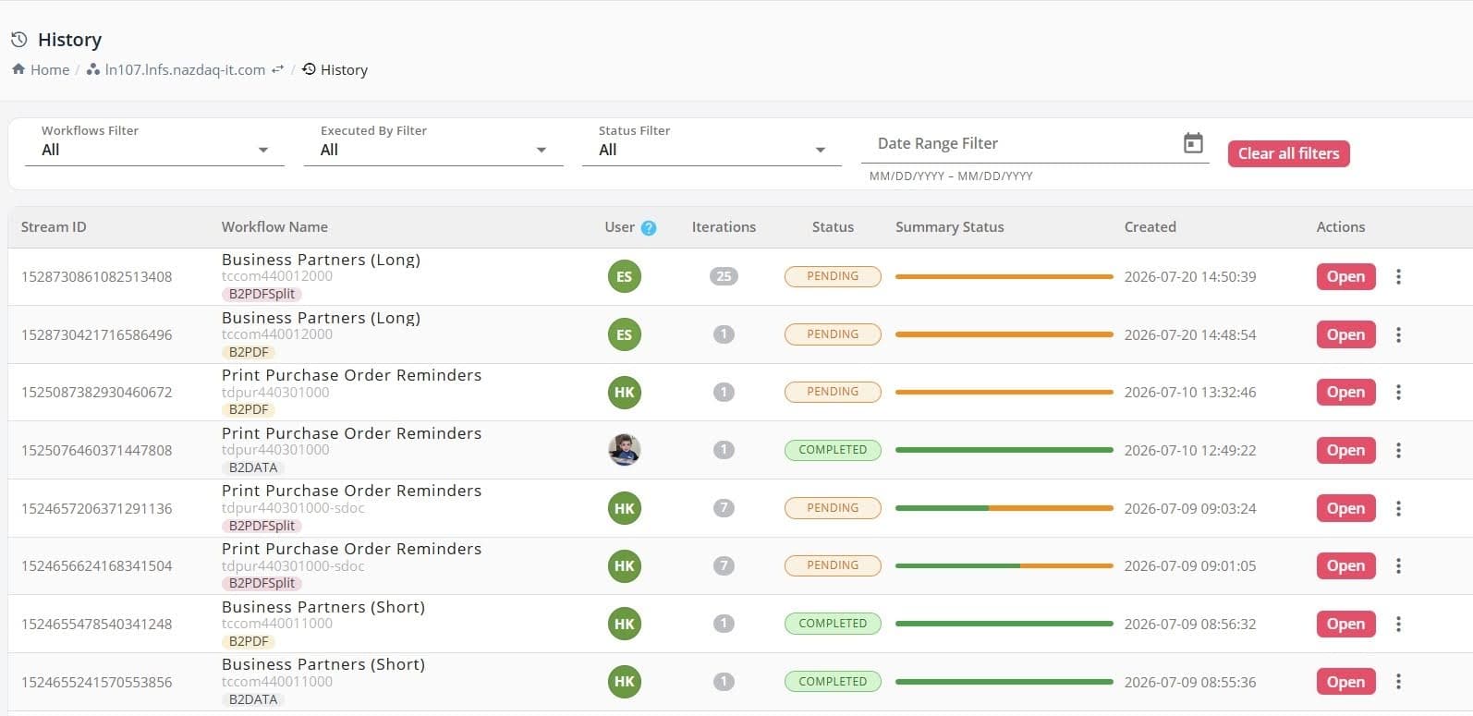Open stream 1528730861082513408
The height and width of the screenshot is (716, 1473).
pos(1345,276)
